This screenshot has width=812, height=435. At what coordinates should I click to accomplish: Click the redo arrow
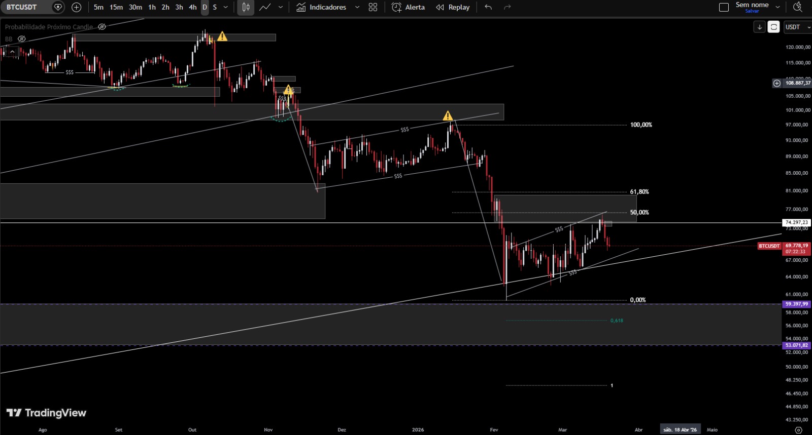point(507,7)
